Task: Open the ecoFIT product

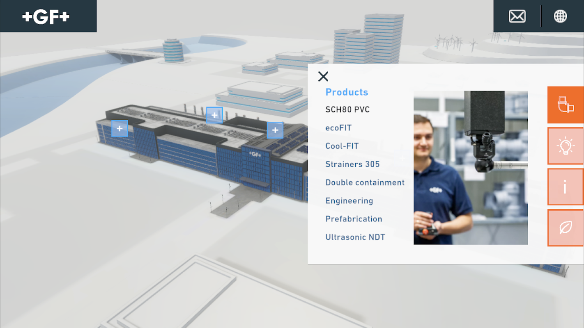Action: coord(338,128)
